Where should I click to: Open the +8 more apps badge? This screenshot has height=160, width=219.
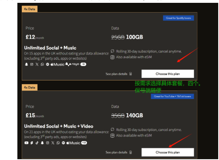(83, 64)
